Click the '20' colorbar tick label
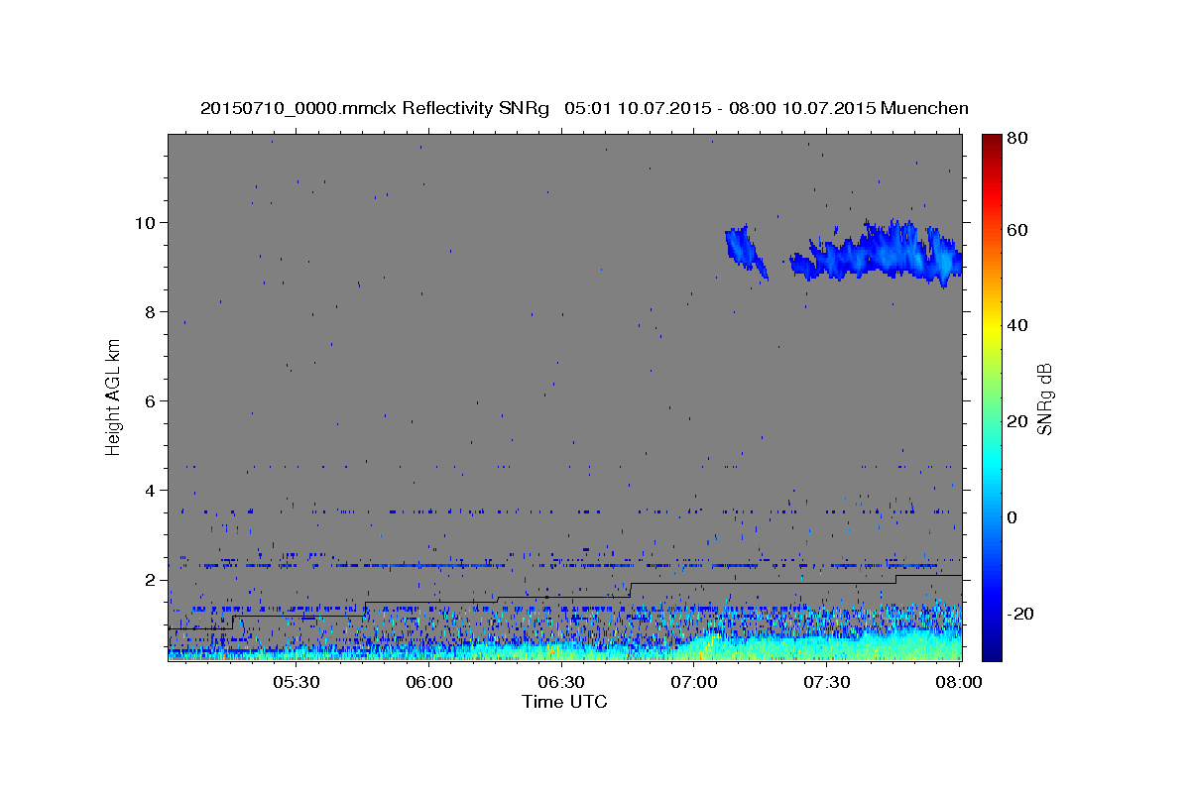 tap(1018, 421)
